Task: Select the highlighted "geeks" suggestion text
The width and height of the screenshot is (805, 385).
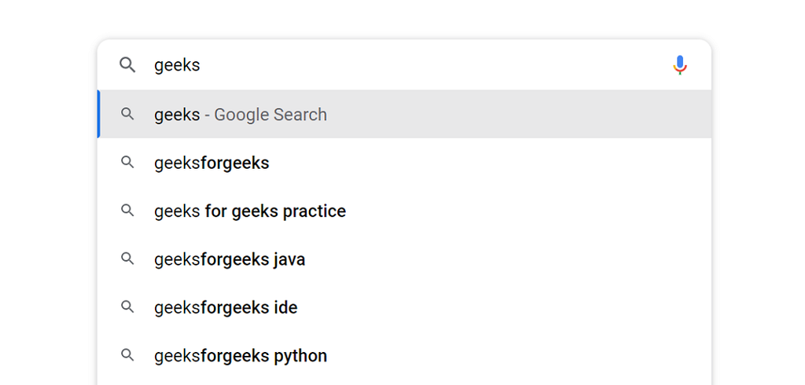Action: click(177, 115)
